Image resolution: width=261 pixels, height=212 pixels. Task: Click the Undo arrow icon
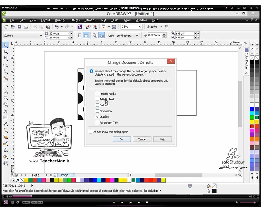click(x=57, y=27)
